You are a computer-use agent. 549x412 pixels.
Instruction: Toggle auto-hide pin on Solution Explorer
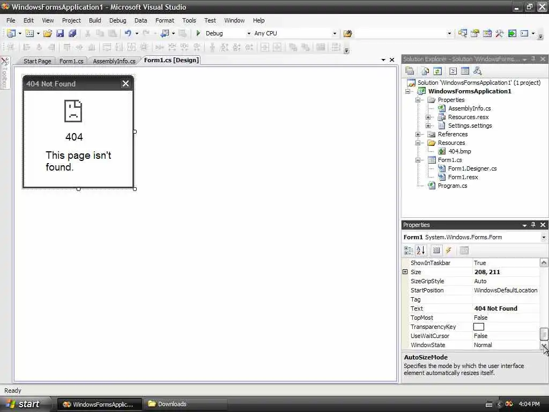click(x=533, y=59)
